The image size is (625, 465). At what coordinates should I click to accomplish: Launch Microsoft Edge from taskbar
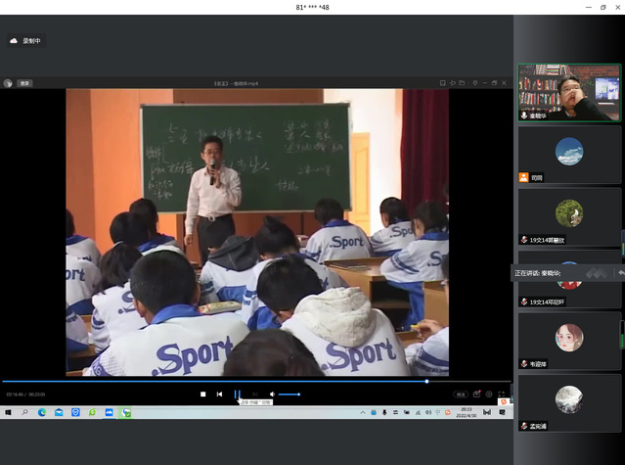42,412
